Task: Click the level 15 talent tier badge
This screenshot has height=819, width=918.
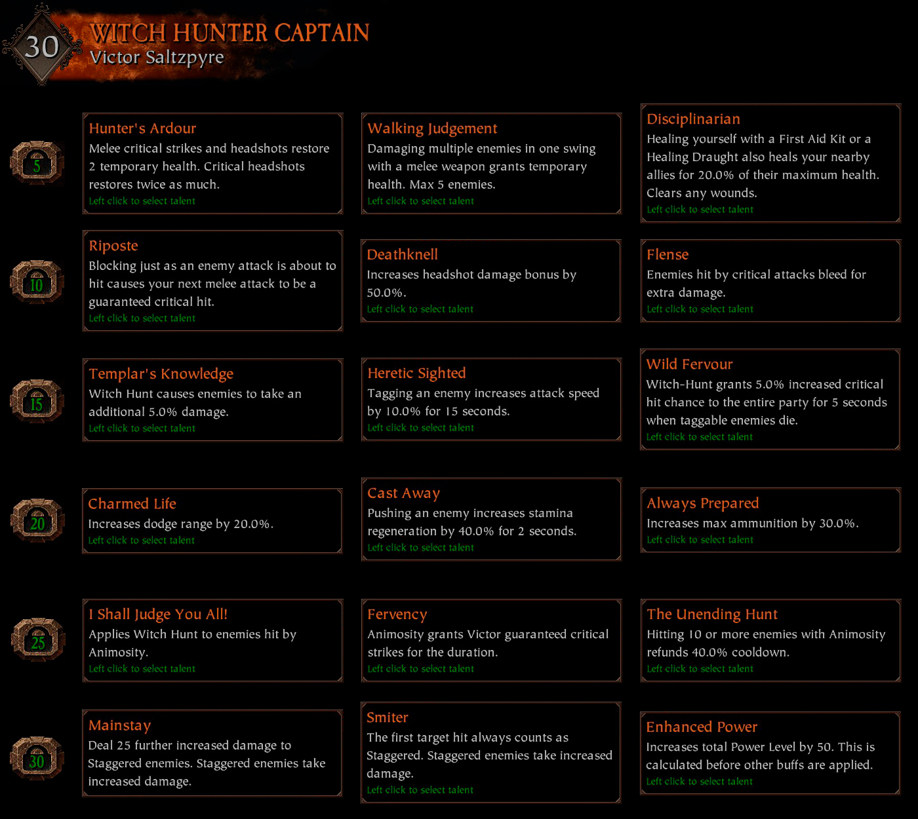Action: (37, 401)
